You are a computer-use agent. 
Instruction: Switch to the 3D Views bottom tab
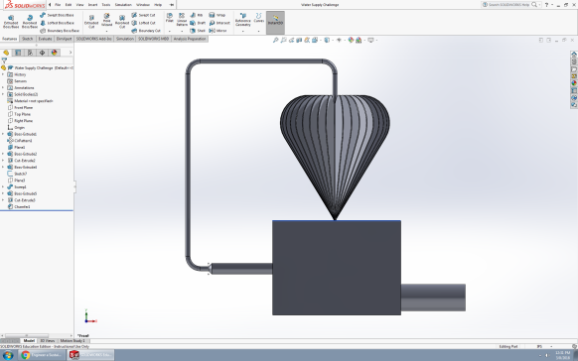[x=48, y=341]
